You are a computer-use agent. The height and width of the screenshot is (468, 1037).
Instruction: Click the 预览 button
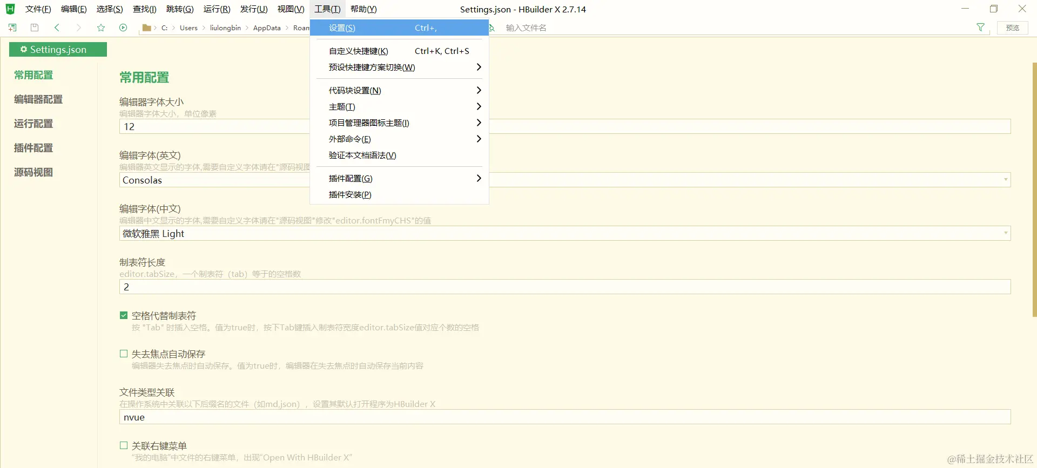pos(1013,28)
